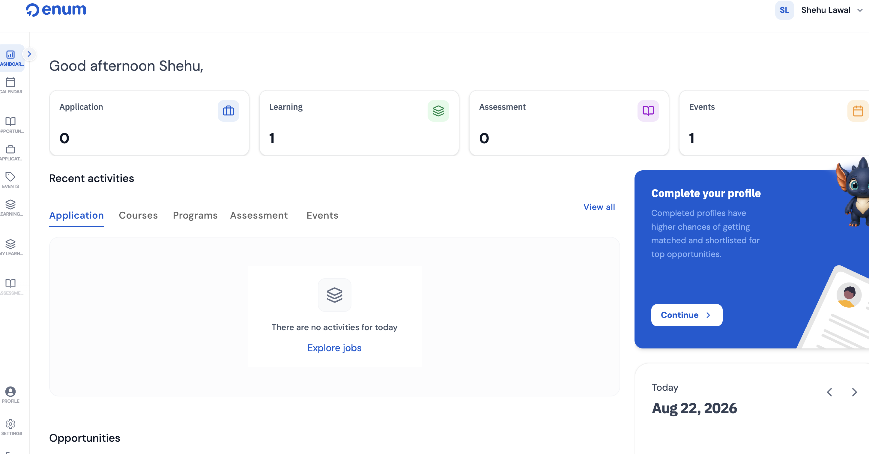Open the Learning summary card
This screenshot has width=869, height=454.
click(359, 123)
